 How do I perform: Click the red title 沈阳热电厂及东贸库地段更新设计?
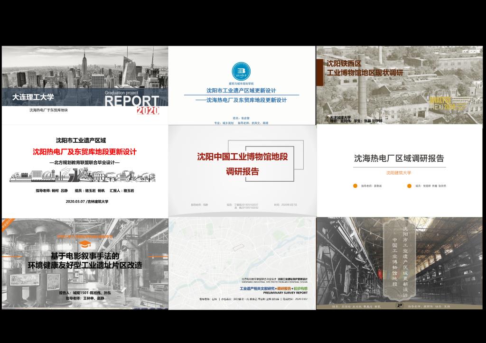point(84,152)
